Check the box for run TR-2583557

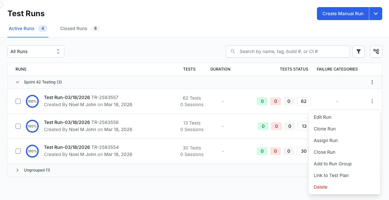[x=18, y=101]
